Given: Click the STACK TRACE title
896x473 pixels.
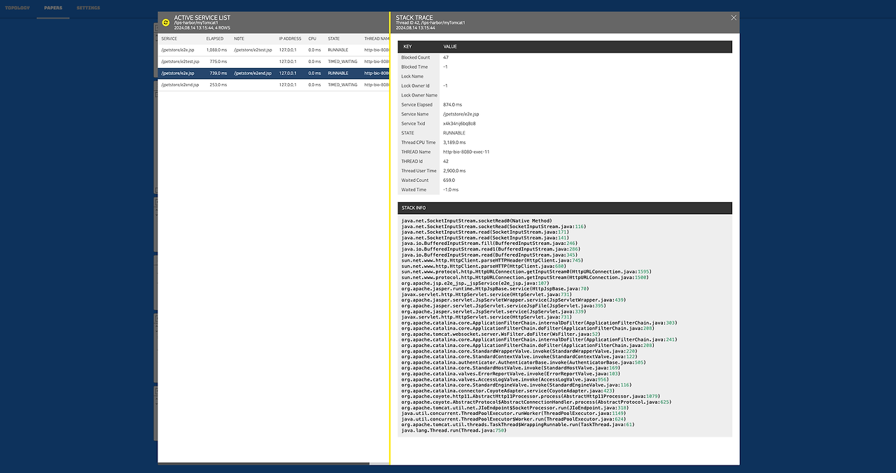Looking at the screenshot, I should point(414,17).
